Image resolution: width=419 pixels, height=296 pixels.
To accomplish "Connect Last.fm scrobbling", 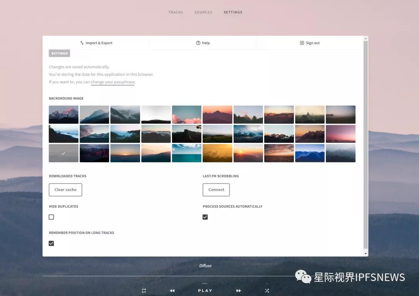I will (216, 190).
